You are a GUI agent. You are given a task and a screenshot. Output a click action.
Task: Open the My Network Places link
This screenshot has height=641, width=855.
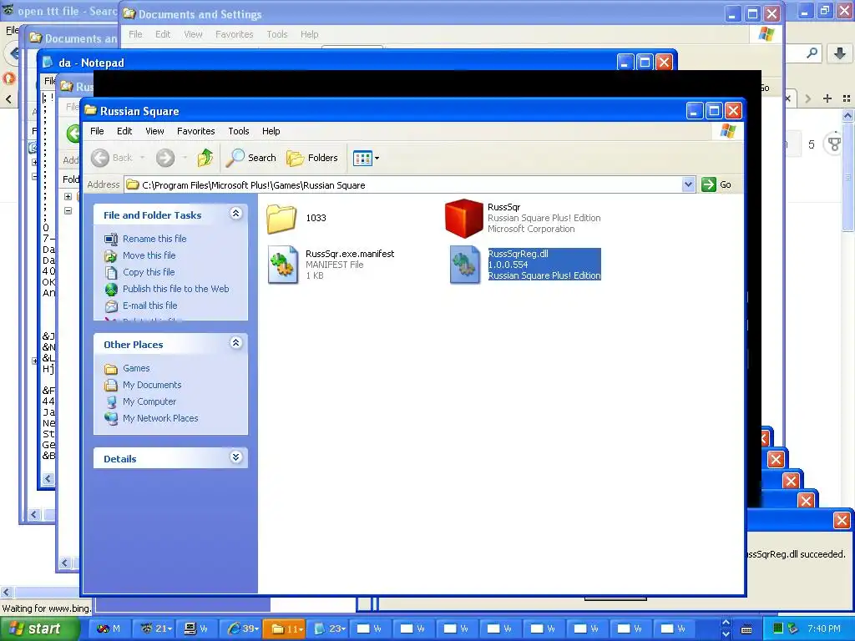[160, 419]
